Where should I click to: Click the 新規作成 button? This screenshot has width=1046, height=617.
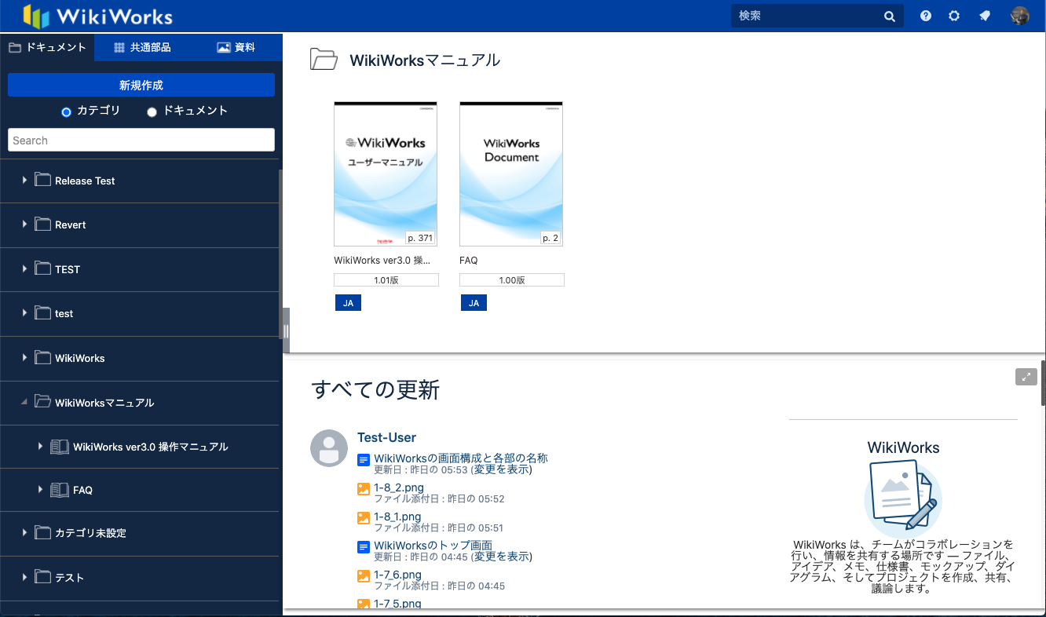(141, 85)
